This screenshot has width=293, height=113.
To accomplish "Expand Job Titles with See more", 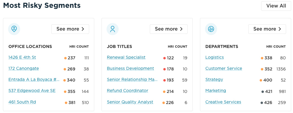I will pos(169,29).
